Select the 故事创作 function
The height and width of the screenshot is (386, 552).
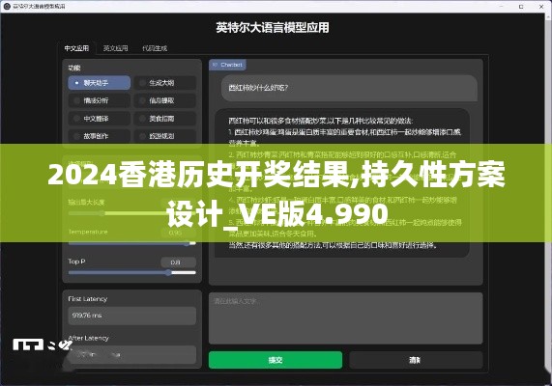click(99, 136)
